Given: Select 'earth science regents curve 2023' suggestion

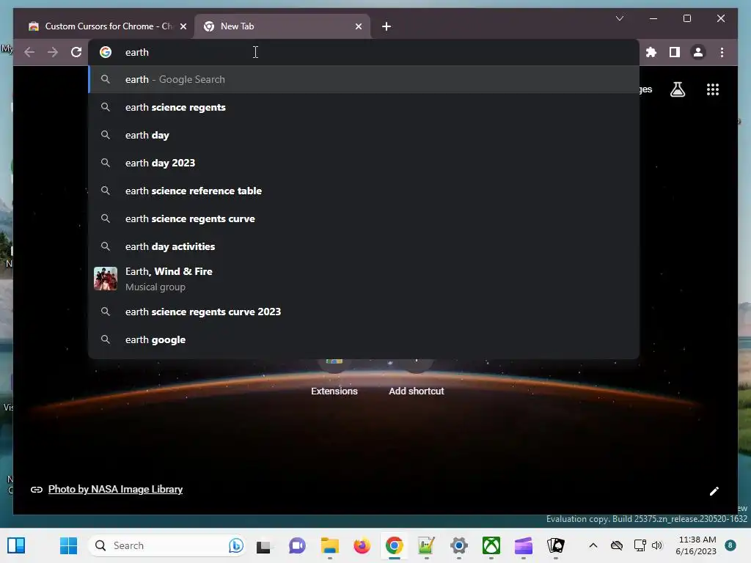Looking at the screenshot, I should (x=364, y=312).
